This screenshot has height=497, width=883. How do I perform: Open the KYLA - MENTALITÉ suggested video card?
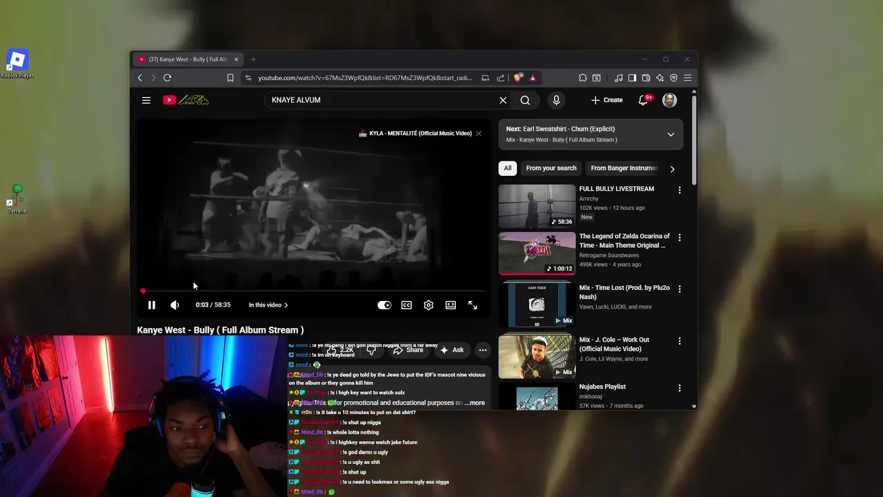coord(415,133)
